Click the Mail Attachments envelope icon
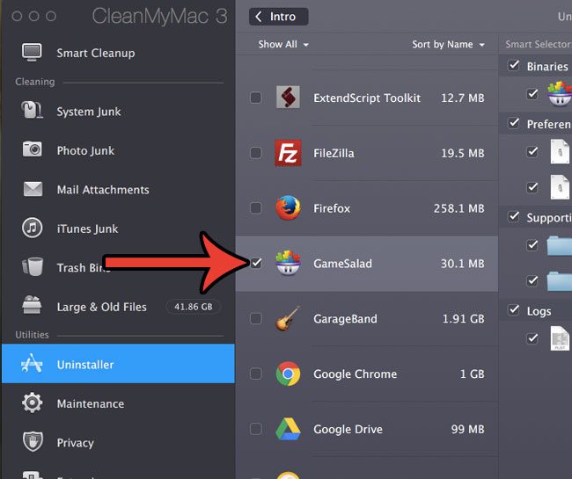Screen dimensions: 572x479 pos(33,189)
